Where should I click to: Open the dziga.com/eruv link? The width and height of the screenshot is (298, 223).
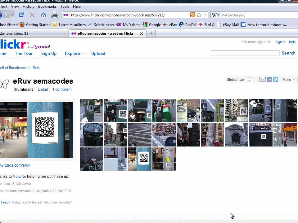coord(15,165)
